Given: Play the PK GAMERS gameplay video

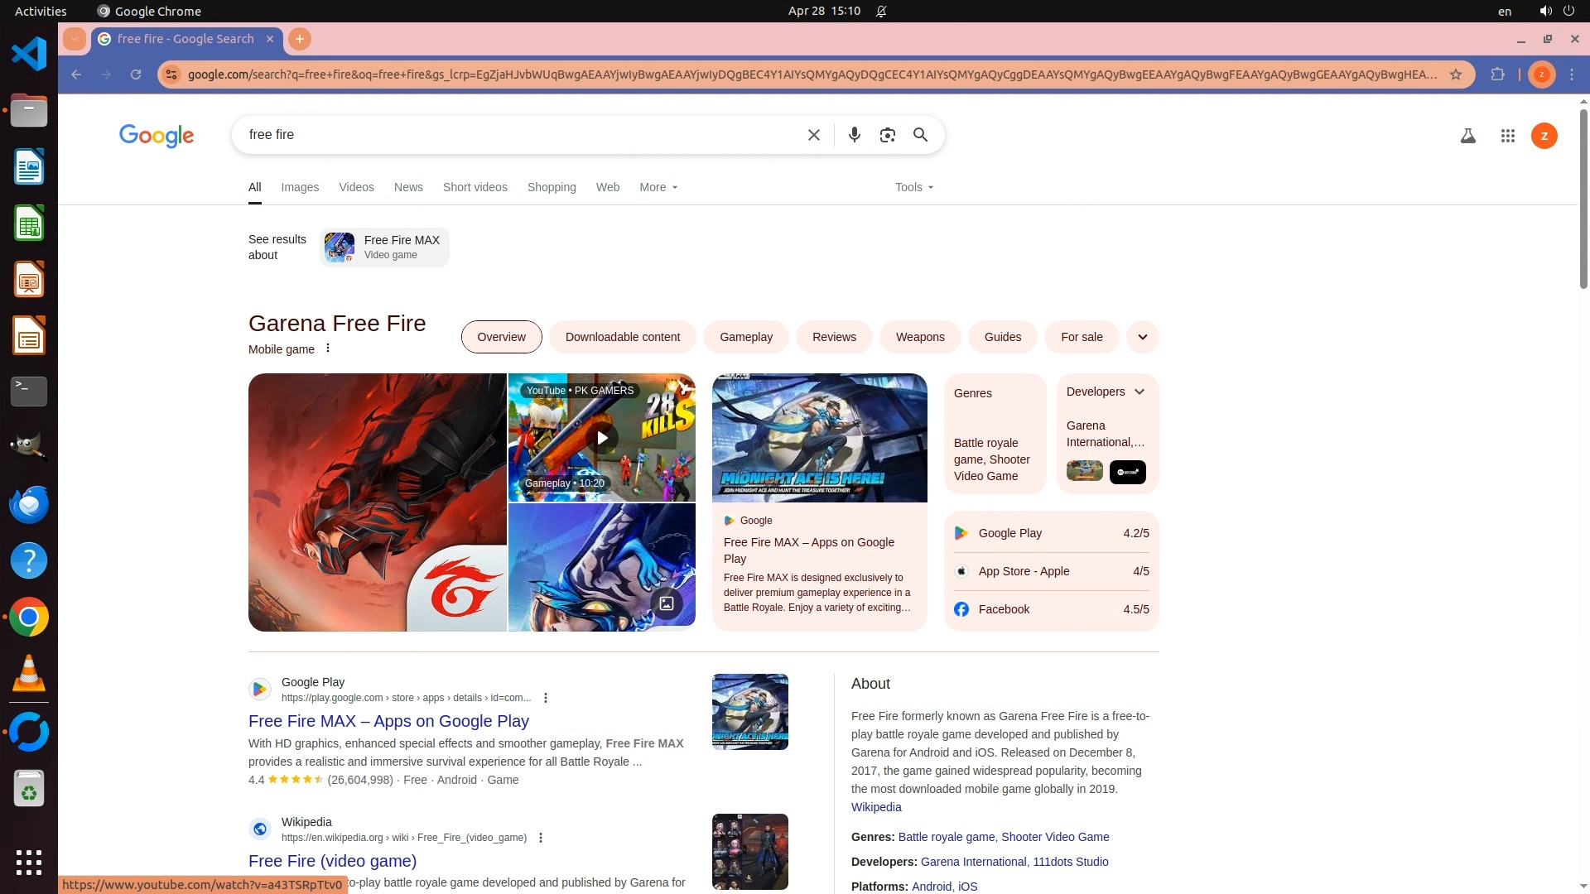Looking at the screenshot, I should 602,438.
